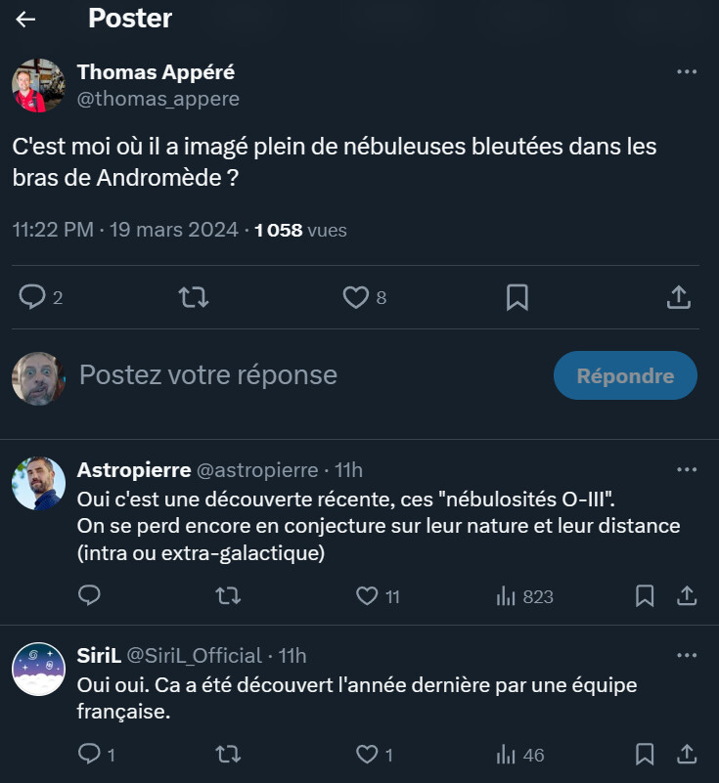
Task: Go back with the arrow icon
Action: pos(25,20)
